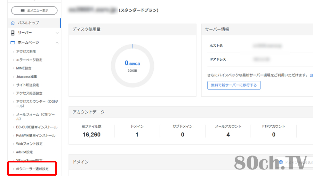Click the window icon beside ホームページ

click(13, 42)
